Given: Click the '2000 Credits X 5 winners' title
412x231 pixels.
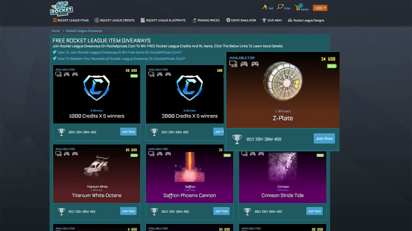Looking at the screenshot, I should (x=190, y=116).
